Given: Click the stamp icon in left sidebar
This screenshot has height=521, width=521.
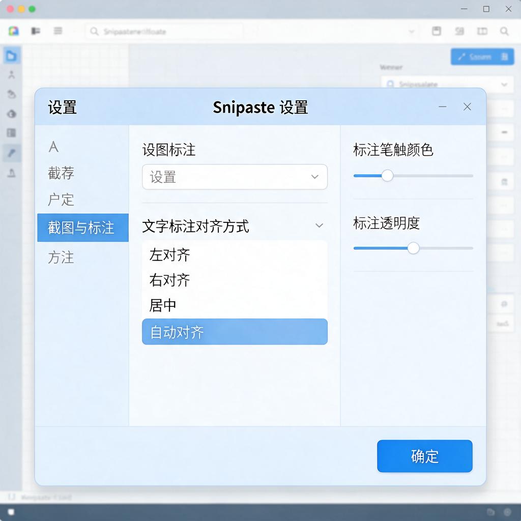Looking at the screenshot, I should tap(12, 173).
